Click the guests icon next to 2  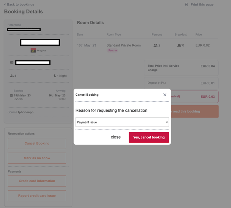12,76
